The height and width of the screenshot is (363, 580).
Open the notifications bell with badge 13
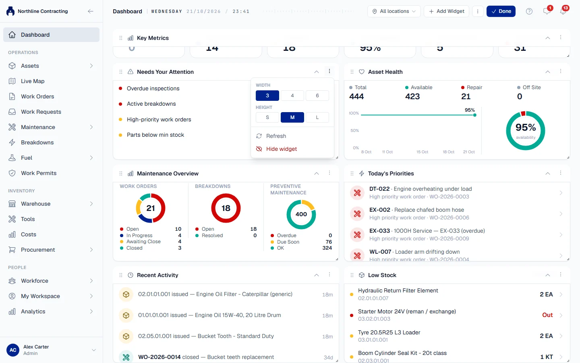click(x=563, y=11)
